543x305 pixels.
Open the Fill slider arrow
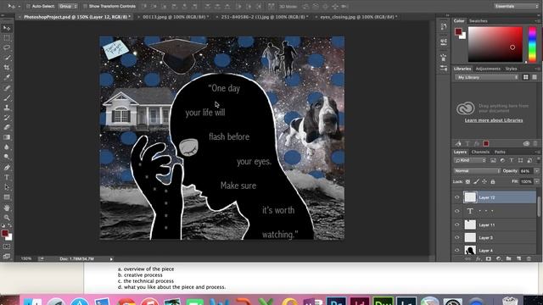[537, 181]
